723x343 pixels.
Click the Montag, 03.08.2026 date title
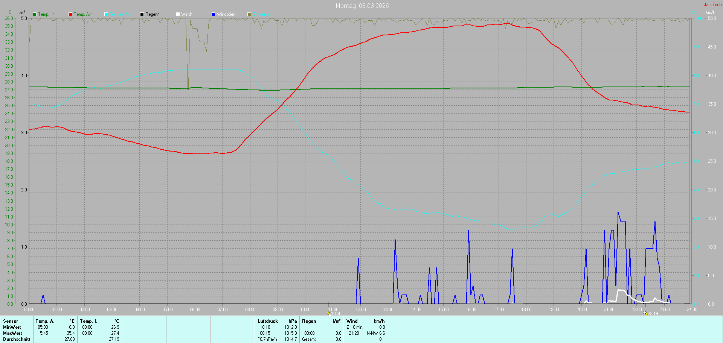click(362, 6)
